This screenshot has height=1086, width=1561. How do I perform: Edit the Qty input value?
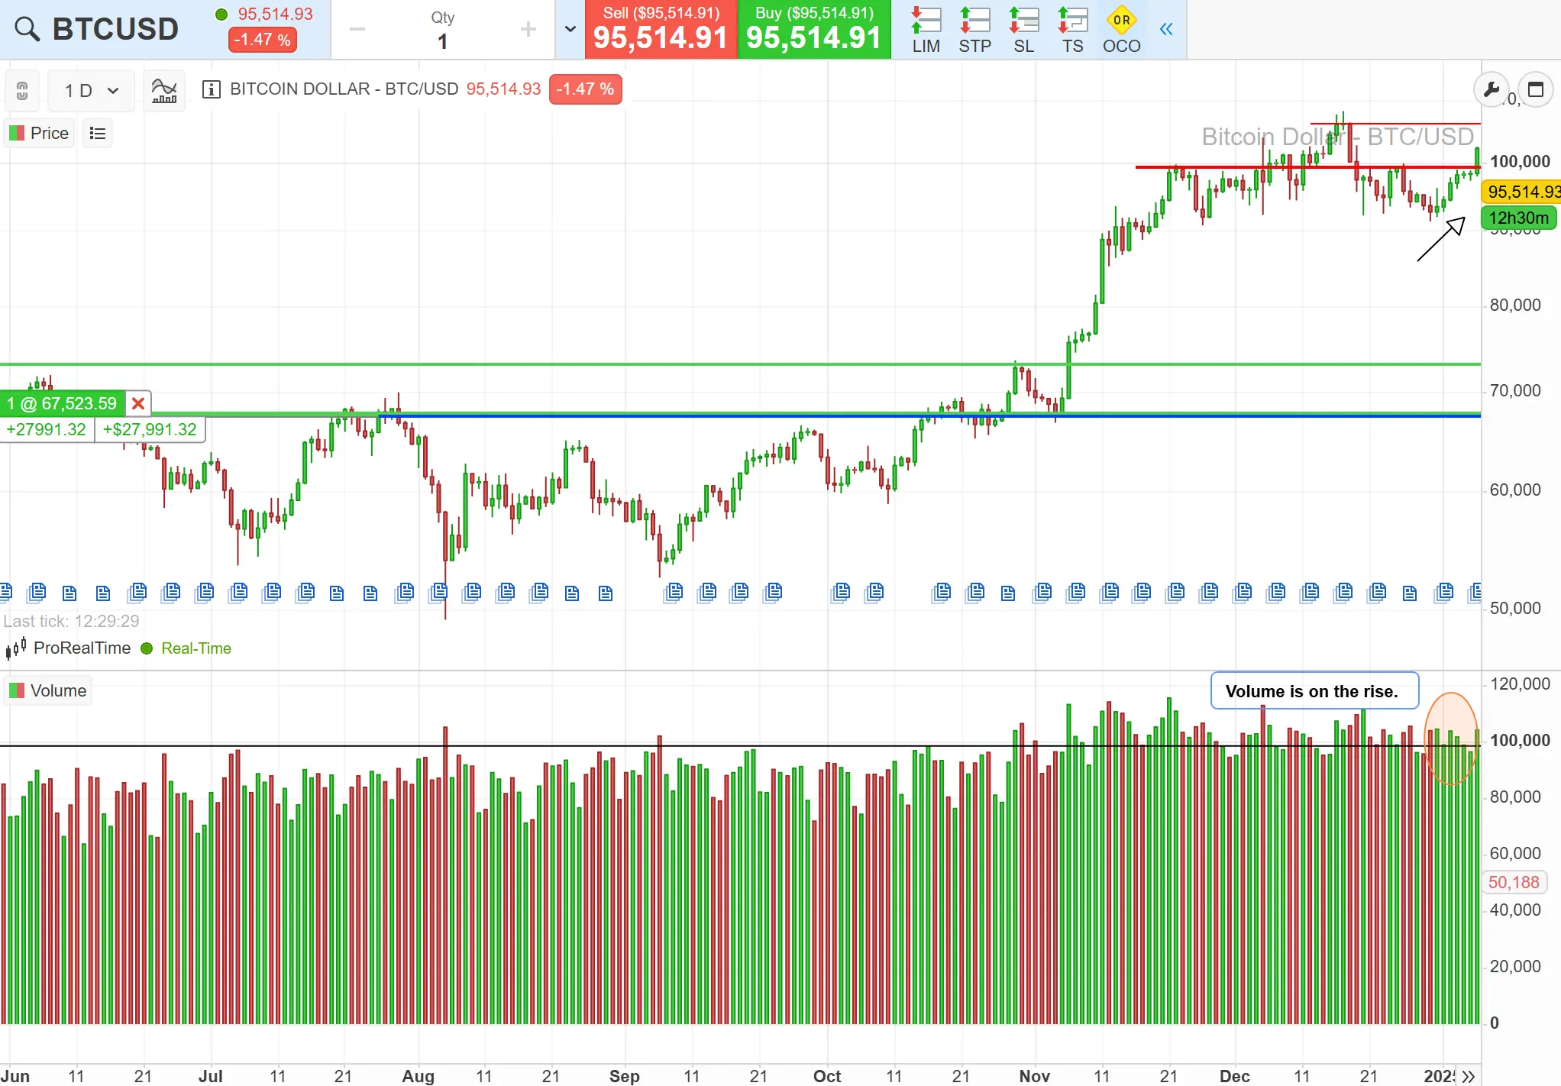(x=443, y=40)
